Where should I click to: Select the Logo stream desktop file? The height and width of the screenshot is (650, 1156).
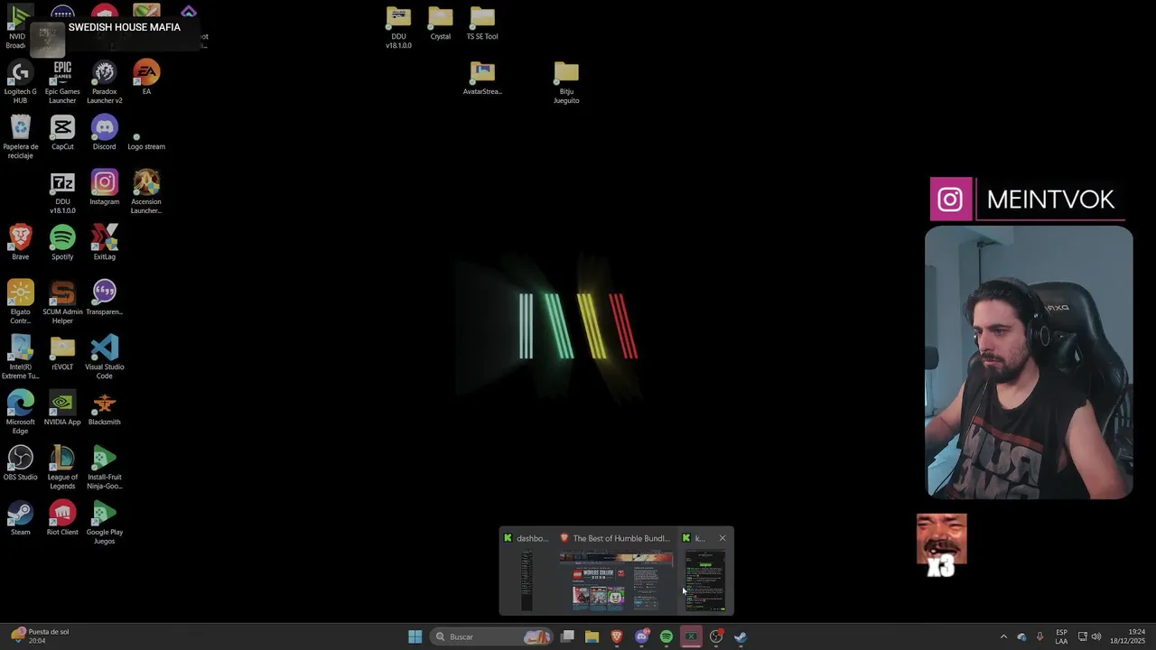(146, 142)
